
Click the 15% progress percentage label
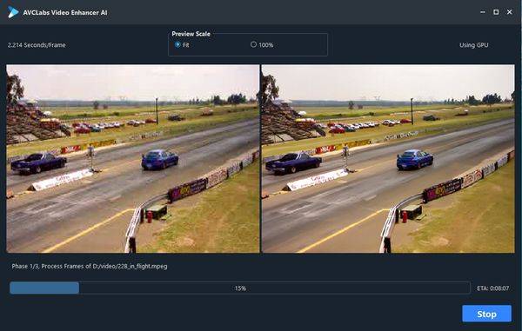[x=240, y=288]
